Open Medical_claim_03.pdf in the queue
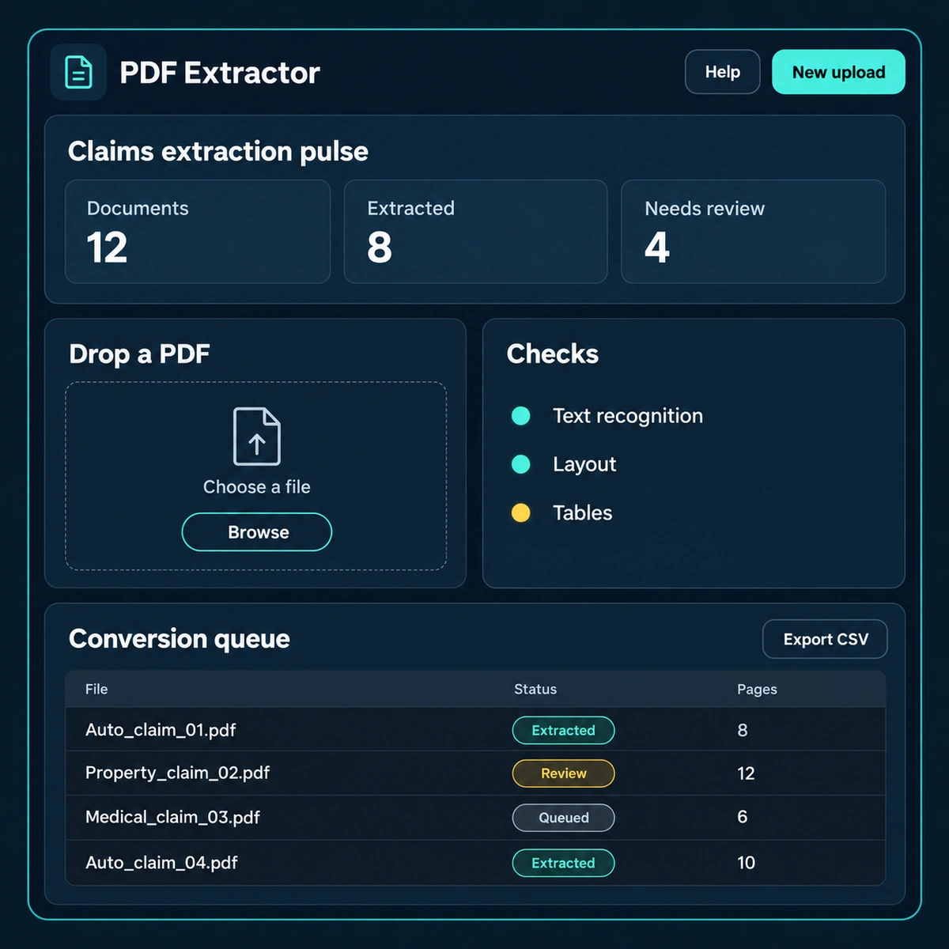Image resolution: width=949 pixels, height=949 pixels. point(172,817)
